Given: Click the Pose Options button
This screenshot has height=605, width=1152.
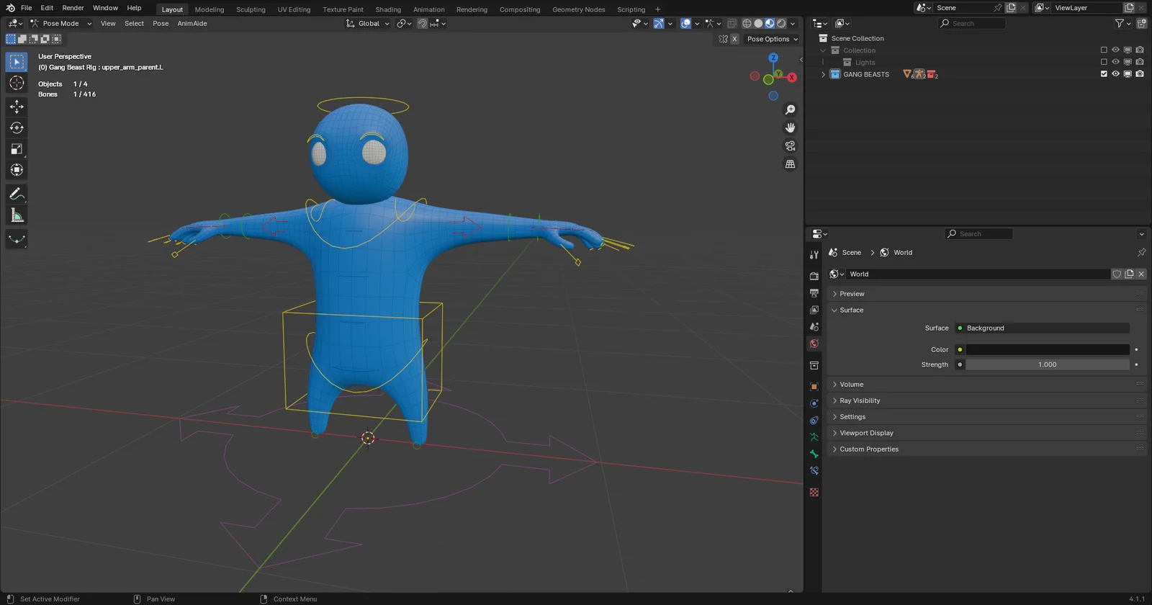Looking at the screenshot, I should tap(772, 39).
